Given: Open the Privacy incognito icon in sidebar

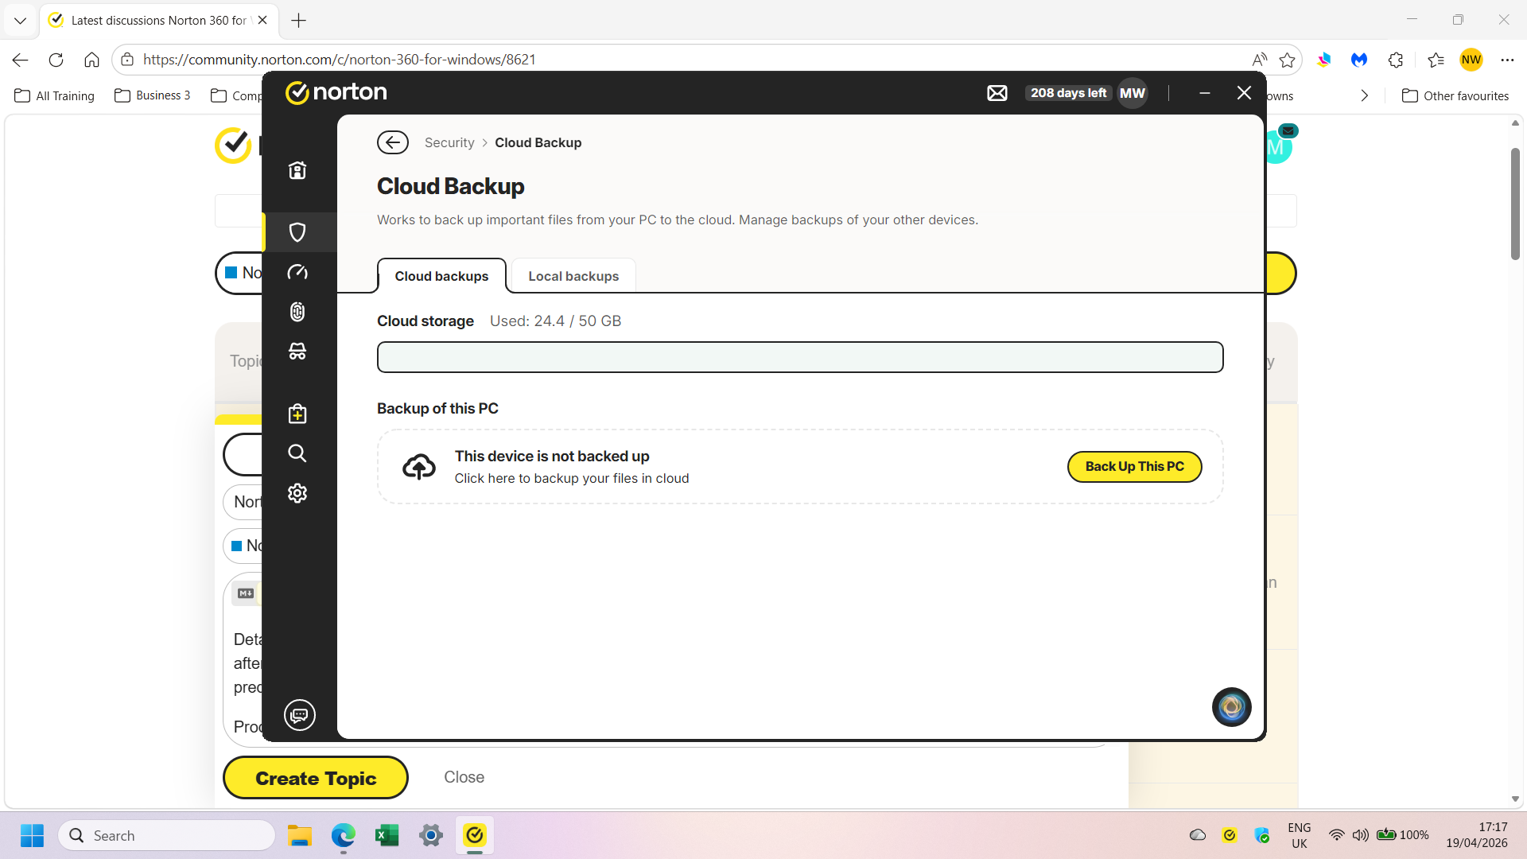Looking at the screenshot, I should [x=297, y=351].
